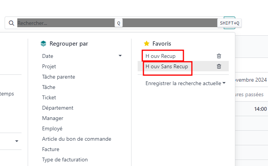
Task: Delete the H ouv Sans Recup favorite
Action: click(x=219, y=66)
